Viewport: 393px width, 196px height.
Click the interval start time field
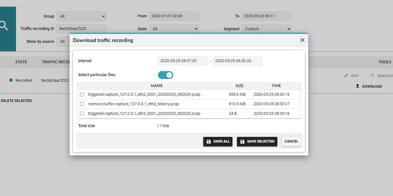point(183,61)
